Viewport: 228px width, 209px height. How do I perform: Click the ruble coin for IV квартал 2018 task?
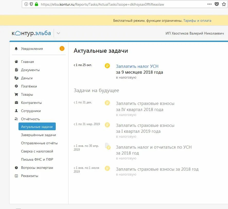(x=107, y=103)
